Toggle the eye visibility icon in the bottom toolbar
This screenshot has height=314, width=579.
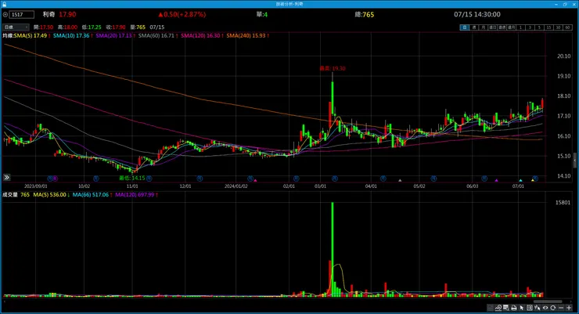click(x=545, y=308)
